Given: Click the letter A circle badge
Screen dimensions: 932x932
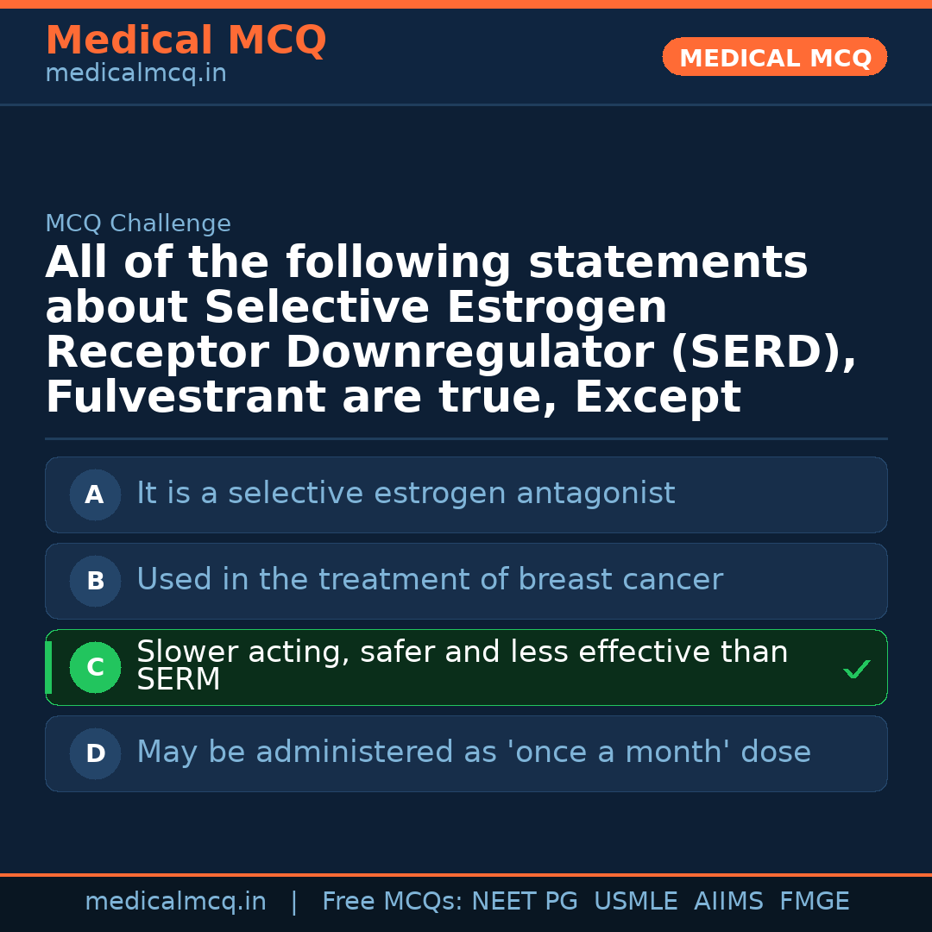Looking at the screenshot, I should [95, 494].
